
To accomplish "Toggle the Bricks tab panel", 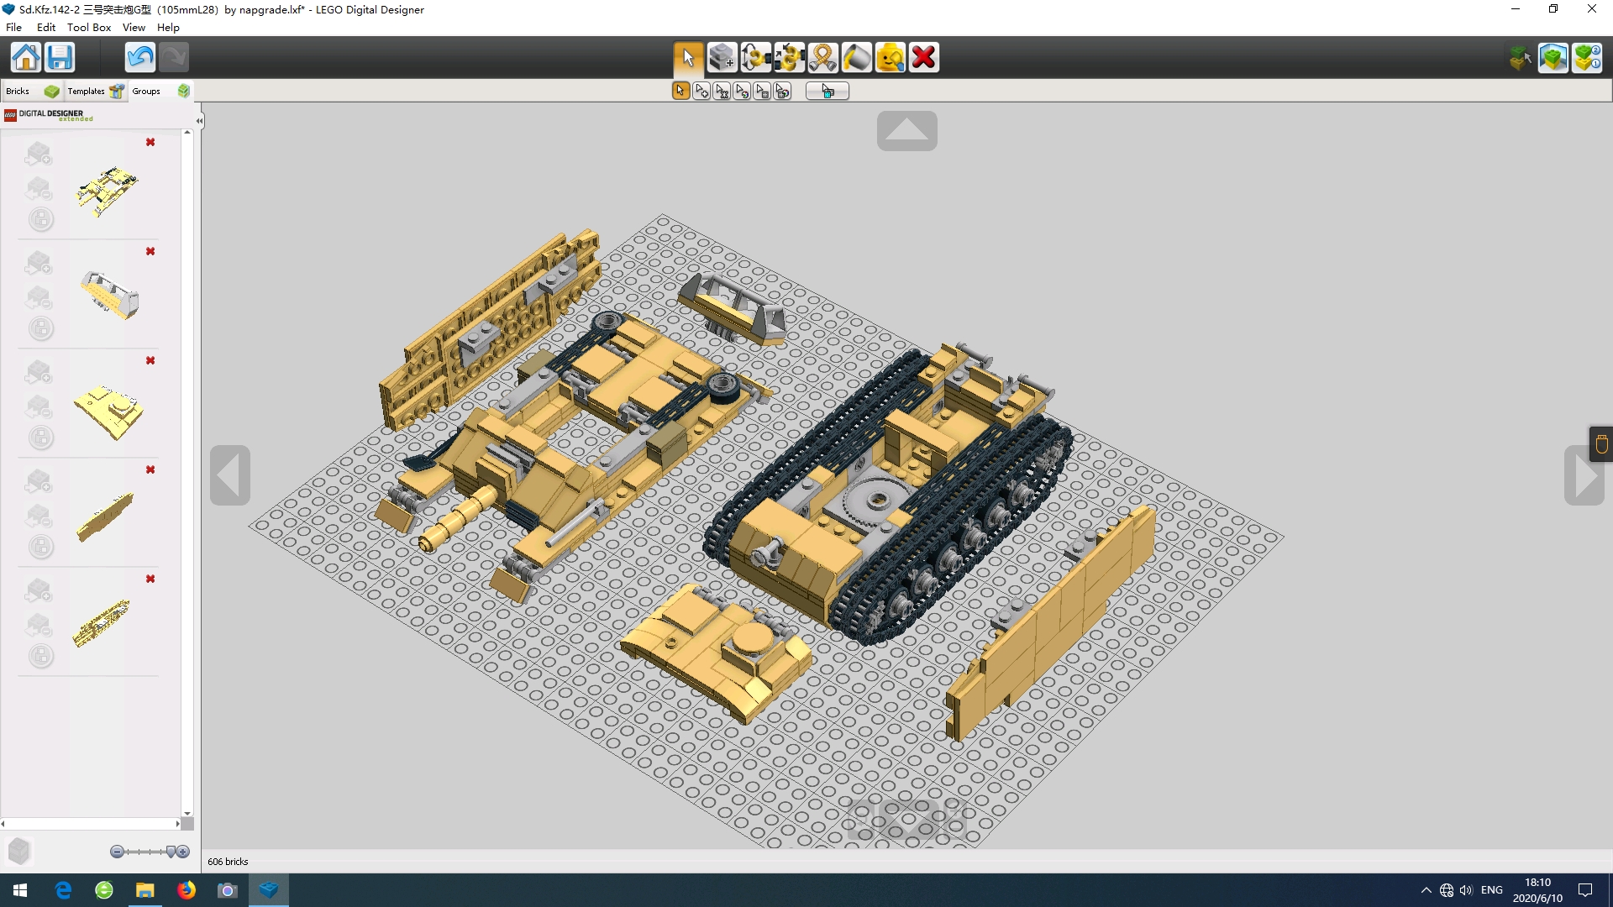I will pos(18,91).
